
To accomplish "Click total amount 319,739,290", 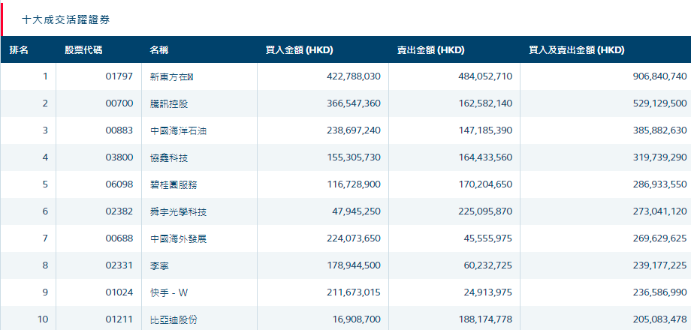I will (x=659, y=157).
